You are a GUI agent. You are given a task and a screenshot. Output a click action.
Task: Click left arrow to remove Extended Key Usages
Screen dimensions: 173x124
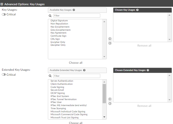coord(110,103)
